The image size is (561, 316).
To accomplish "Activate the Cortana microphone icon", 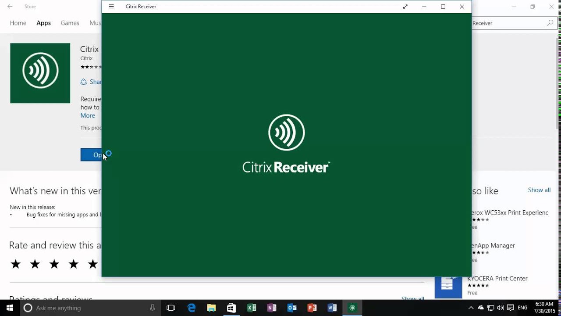I will 153,308.
